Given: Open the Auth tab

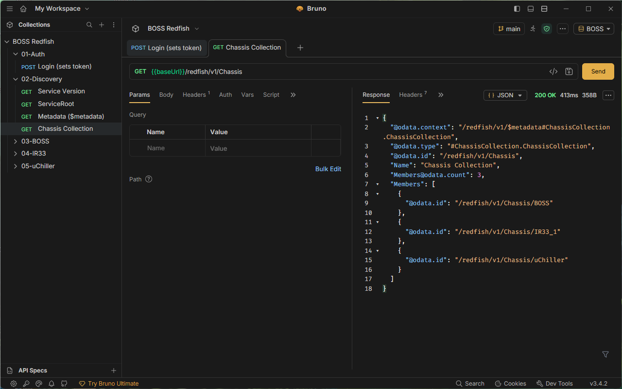Looking at the screenshot, I should coord(225,95).
